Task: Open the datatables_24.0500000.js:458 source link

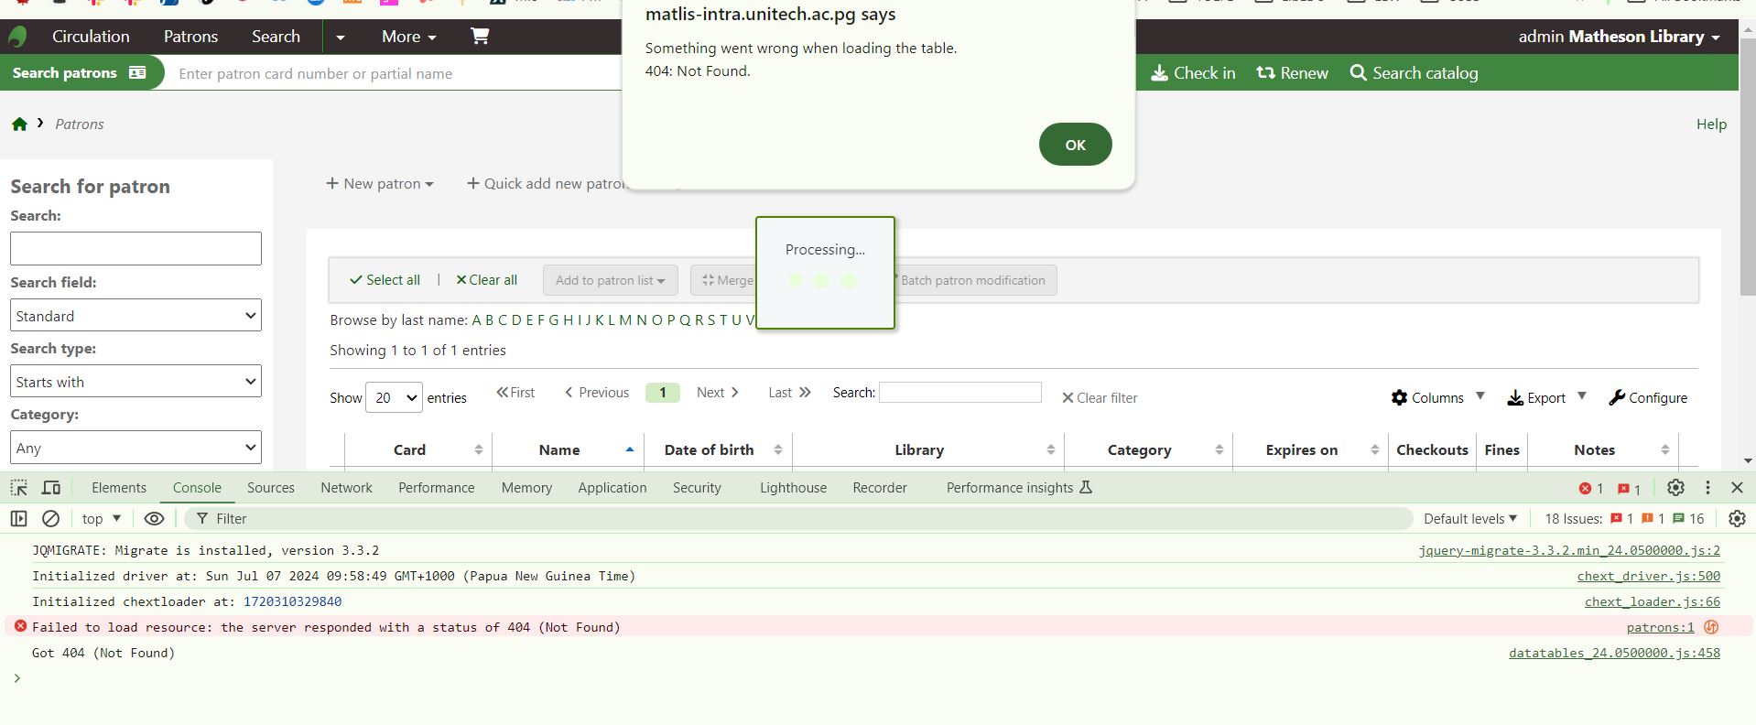Action: pyautogui.click(x=1613, y=653)
